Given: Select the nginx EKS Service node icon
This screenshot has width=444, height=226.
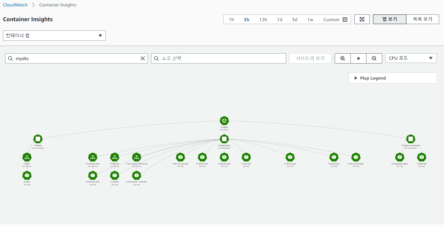Looking at the screenshot, I should point(27,157).
